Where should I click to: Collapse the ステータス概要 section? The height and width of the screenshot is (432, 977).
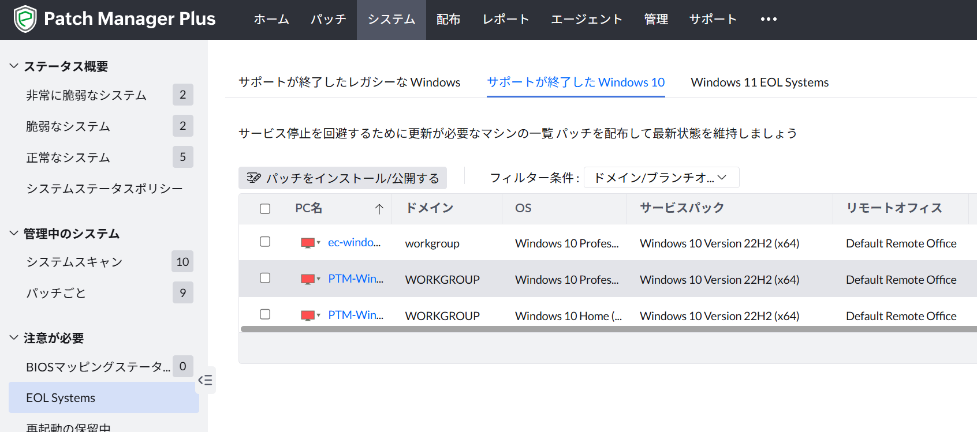tap(14, 66)
